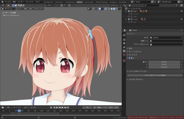Viewport: 184px width, 119px height.
Task: Open the transform orientation グロー dropdown
Action: [50, 5]
